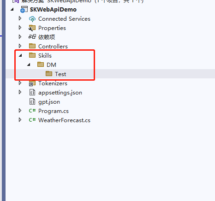Click the appsettings.json file icon
The width and height of the screenshot is (215, 201).
(32, 93)
